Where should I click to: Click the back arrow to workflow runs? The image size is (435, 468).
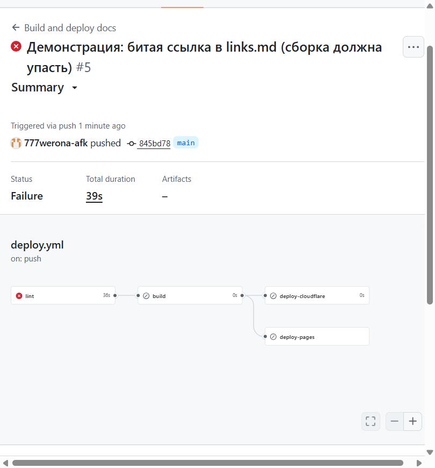[x=16, y=28]
